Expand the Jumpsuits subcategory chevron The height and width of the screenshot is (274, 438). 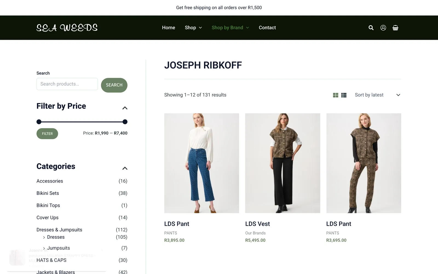[x=44, y=248]
